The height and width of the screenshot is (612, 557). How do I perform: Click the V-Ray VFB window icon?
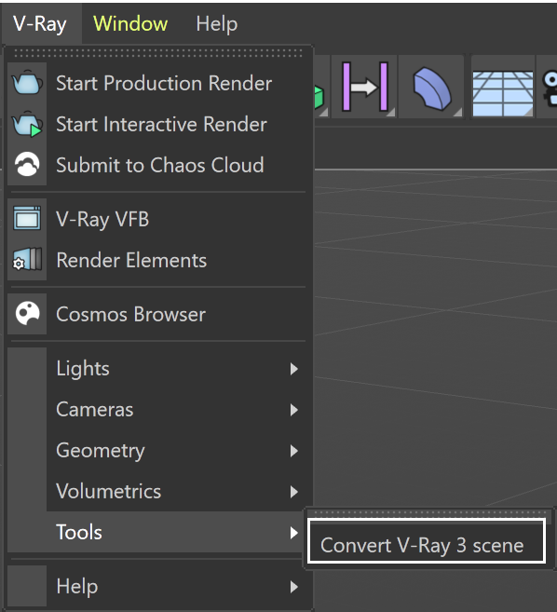(27, 218)
